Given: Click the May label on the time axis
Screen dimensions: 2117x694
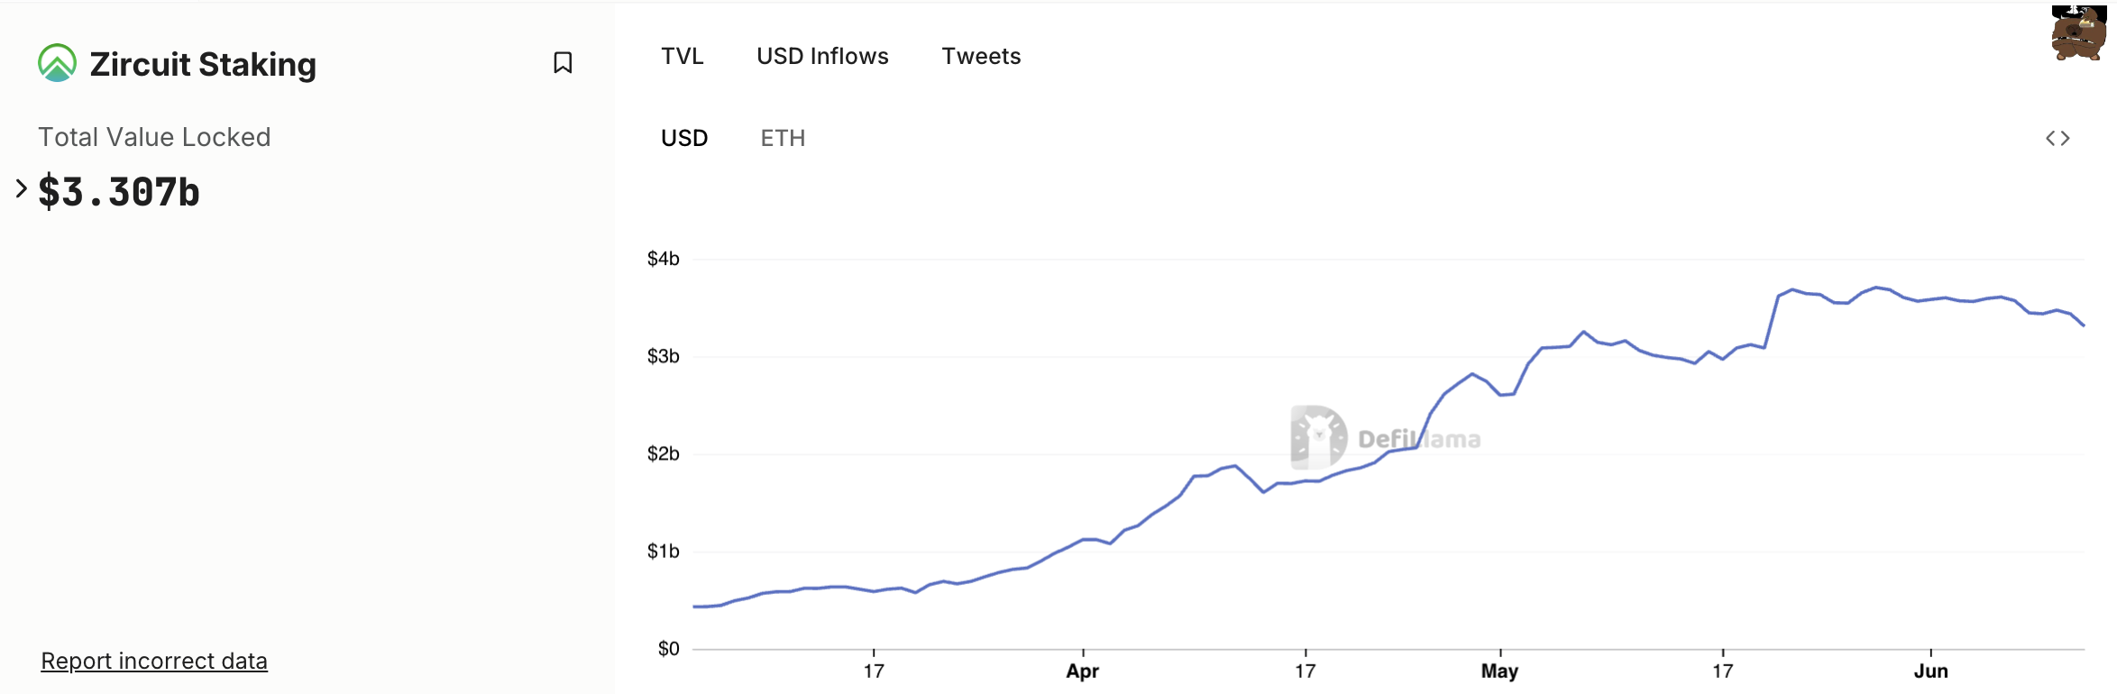Looking at the screenshot, I should coord(1499,671).
